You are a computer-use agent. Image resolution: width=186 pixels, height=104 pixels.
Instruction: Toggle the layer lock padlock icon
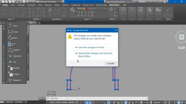(84, 9)
